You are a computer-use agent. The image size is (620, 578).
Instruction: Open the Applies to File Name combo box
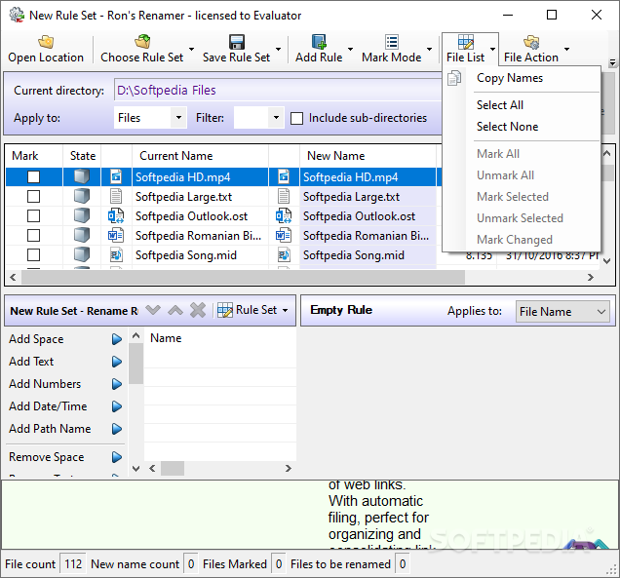(x=562, y=312)
